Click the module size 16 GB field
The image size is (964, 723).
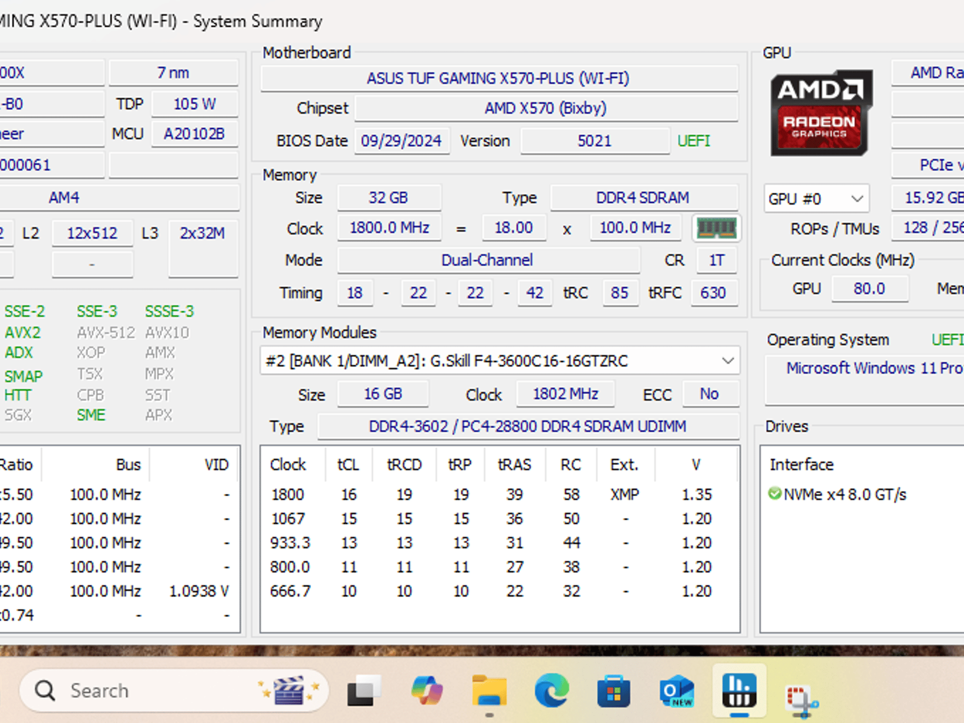[383, 394]
